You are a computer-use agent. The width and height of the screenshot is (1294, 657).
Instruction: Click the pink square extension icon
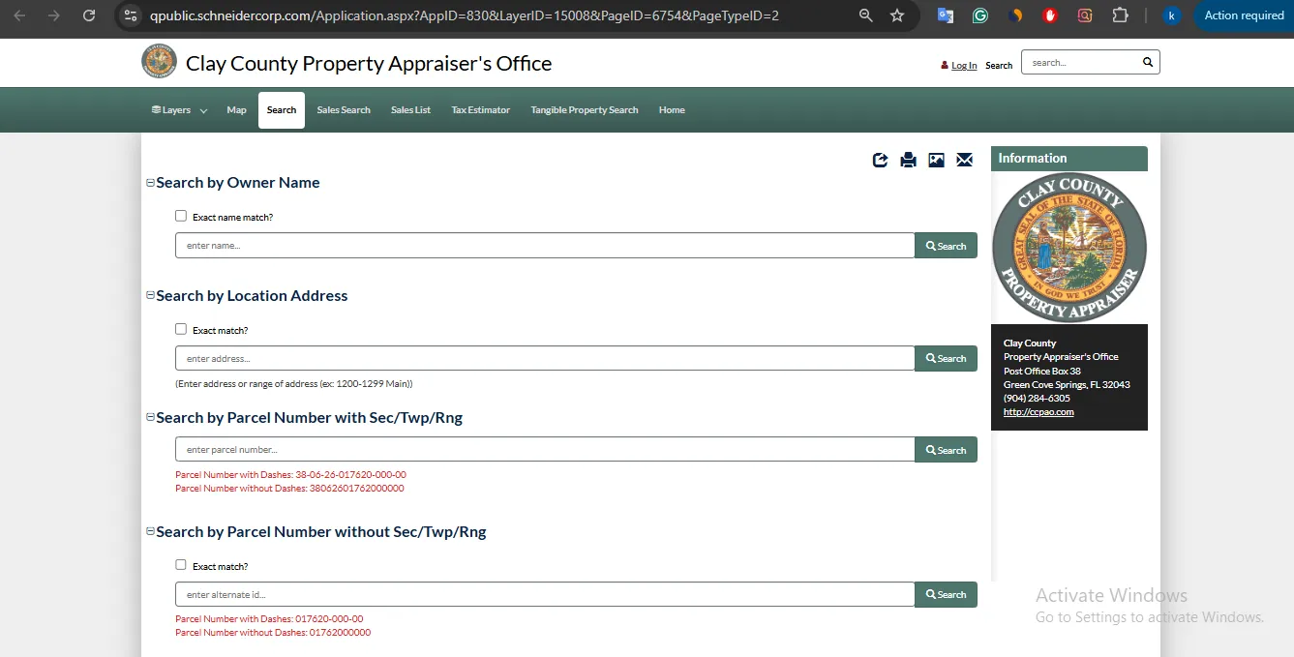click(x=1085, y=15)
